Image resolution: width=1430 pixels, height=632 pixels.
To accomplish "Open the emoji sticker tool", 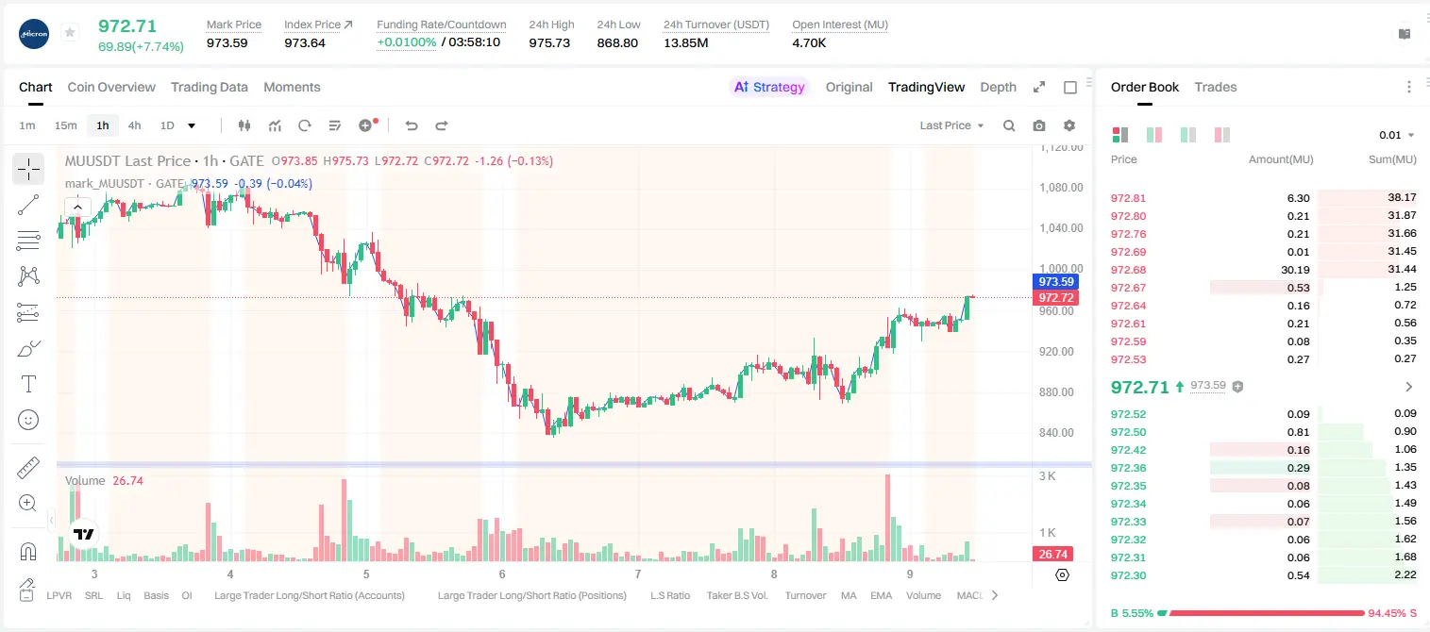I will coord(28,420).
